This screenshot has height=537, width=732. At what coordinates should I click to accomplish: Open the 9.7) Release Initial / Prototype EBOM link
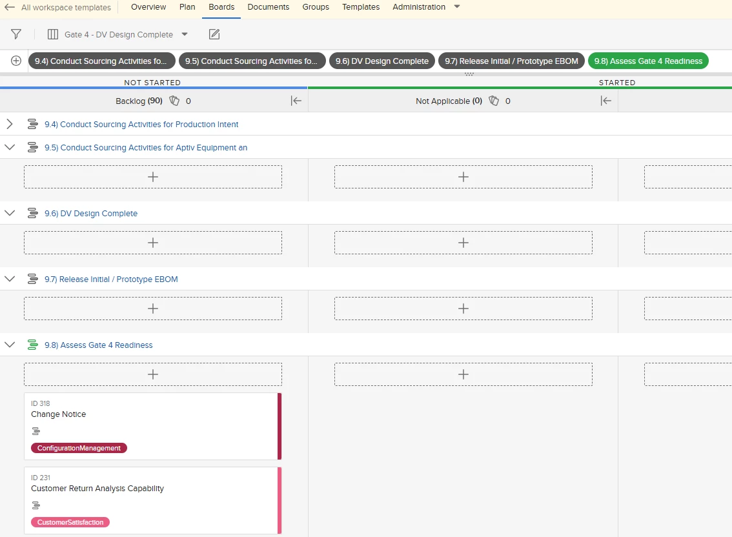click(111, 279)
